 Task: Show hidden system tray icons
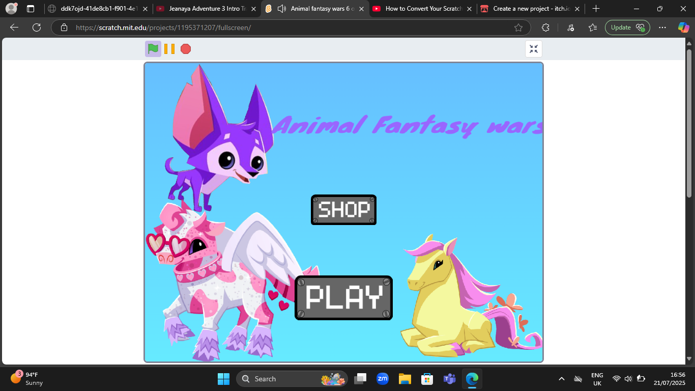point(562,379)
